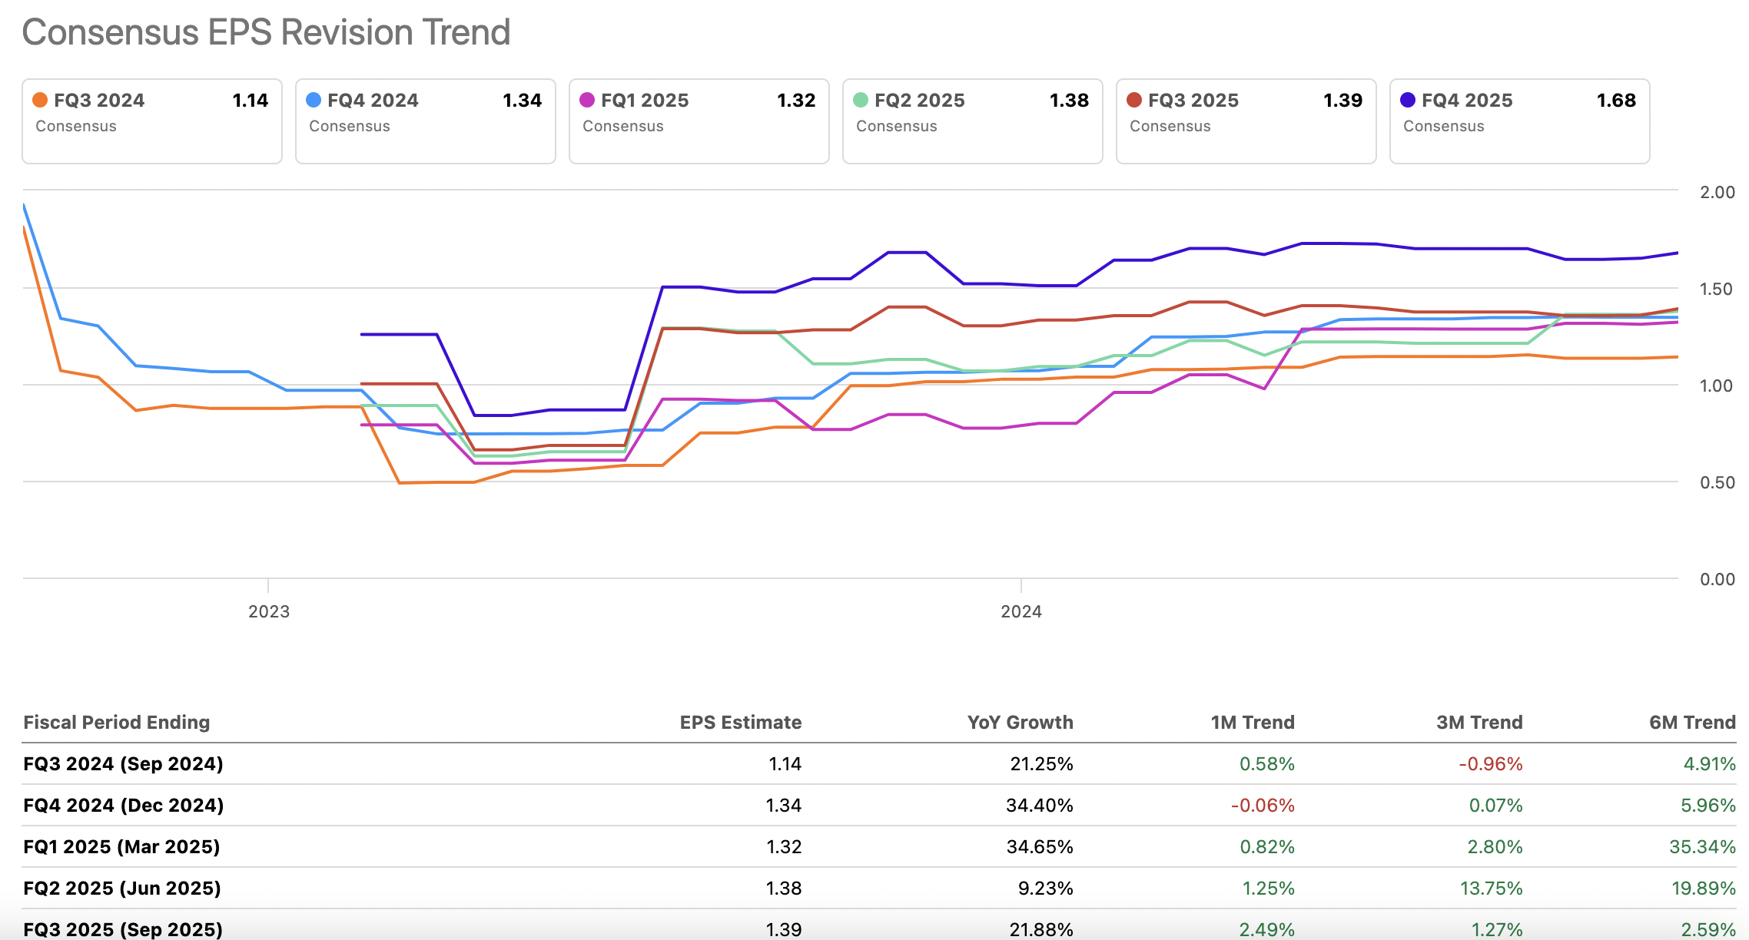The height and width of the screenshot is (940, 1749).
Task: Click the red FQ3 2025 legend dot
Action: pos(1134,101)
